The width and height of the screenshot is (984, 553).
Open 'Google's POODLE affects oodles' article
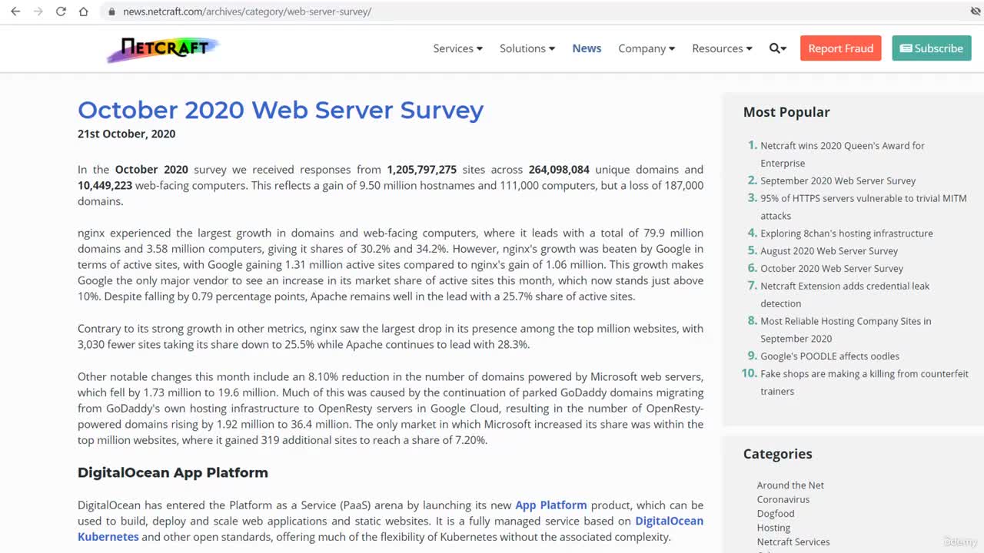point(829,356)
